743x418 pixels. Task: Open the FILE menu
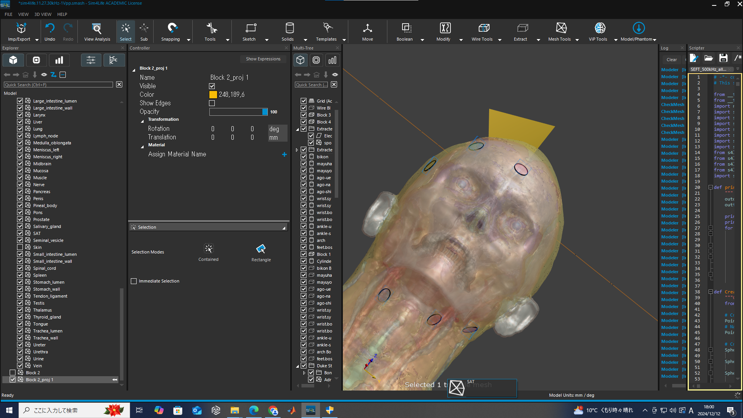point(9,14)
